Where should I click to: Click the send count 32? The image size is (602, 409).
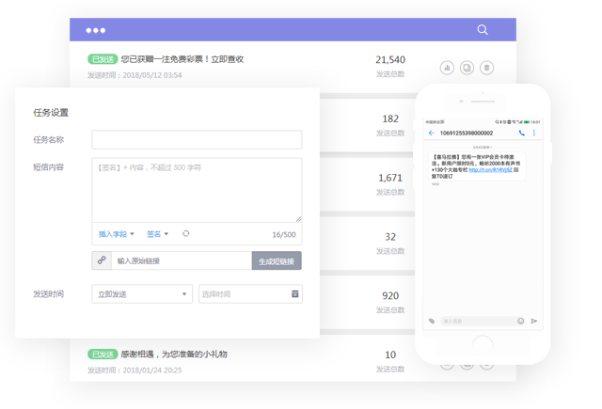coord(390,237)
